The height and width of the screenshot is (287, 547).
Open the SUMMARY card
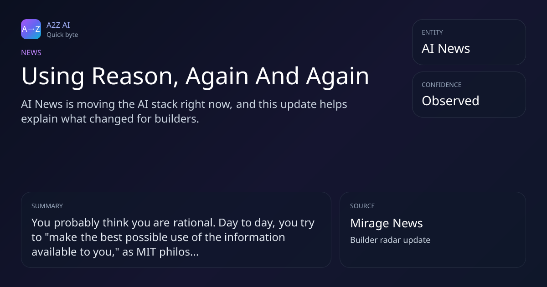click(x=176, y=230)
